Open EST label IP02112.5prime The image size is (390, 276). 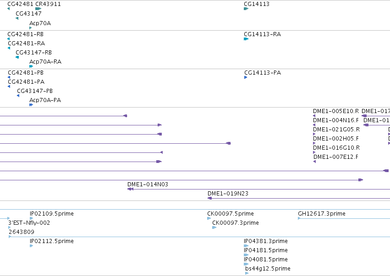click(52, 241)
